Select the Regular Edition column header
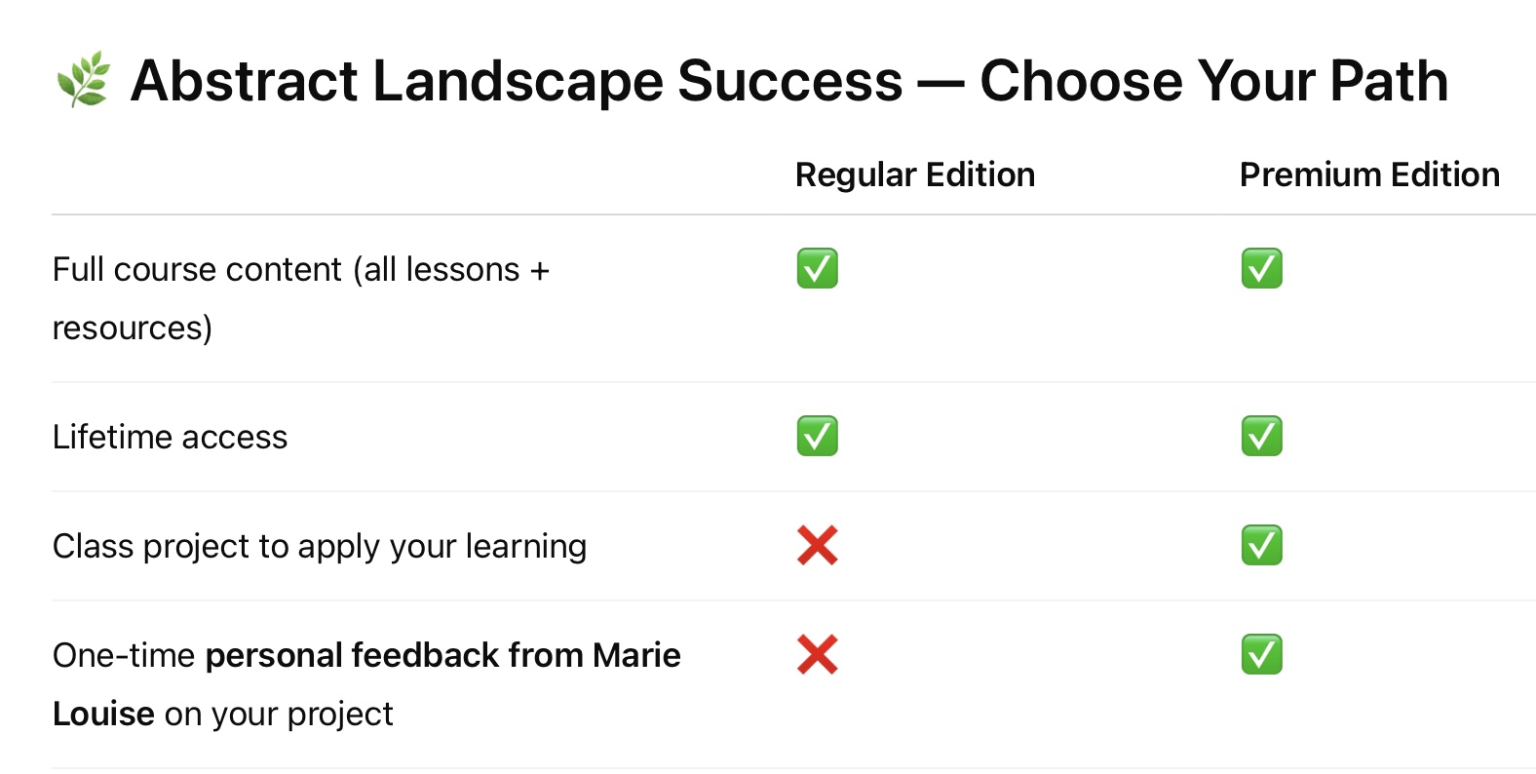The height and width of the screenshot is (774, 1536). [914, 174]
